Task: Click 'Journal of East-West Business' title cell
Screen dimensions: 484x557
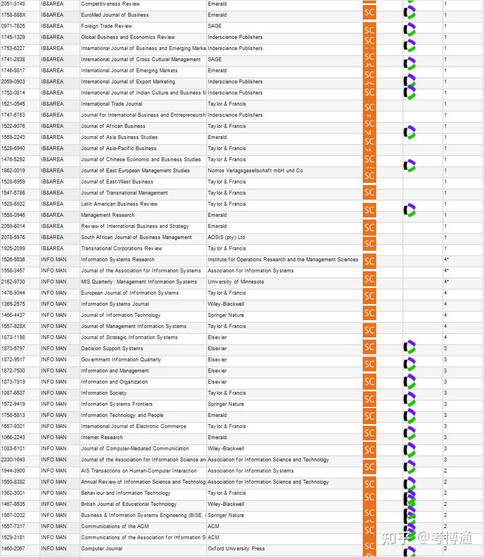Action: 117,182
